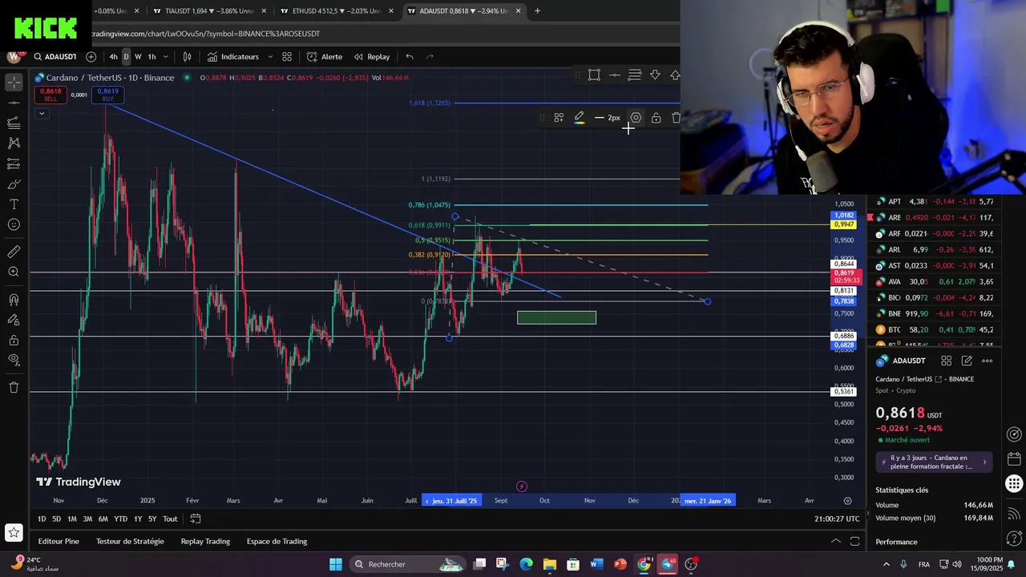Redo the chart action
Viewport: 1026px width, 577px height.
click(430, 57)
